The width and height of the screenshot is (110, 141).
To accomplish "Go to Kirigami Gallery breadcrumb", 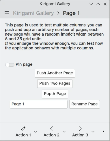I will (x=33, y=13).
